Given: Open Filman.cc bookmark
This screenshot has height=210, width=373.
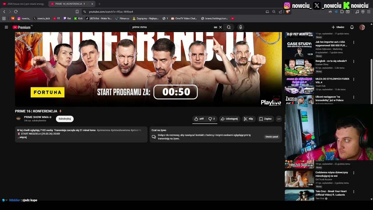Looking at the screenshot, I should click(x=122, y=18).
